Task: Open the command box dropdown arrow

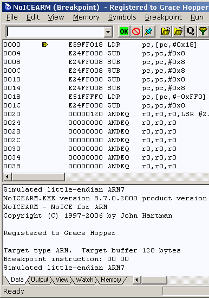Action: coord(108,31)
